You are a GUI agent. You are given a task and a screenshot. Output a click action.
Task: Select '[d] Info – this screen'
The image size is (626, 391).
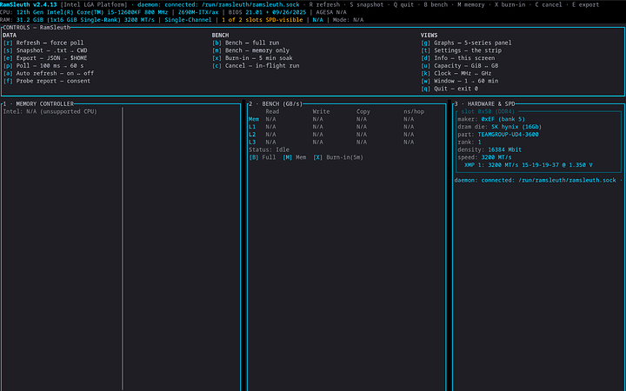click(457, 58)
